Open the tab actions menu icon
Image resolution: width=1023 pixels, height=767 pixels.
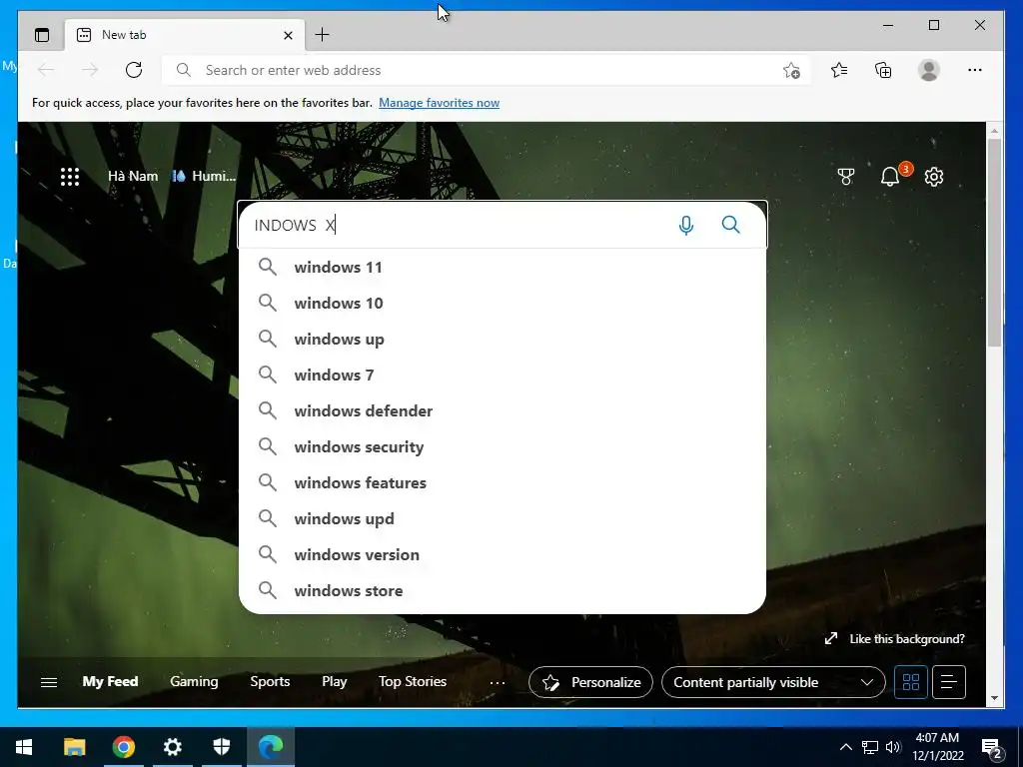pos(42,35)
